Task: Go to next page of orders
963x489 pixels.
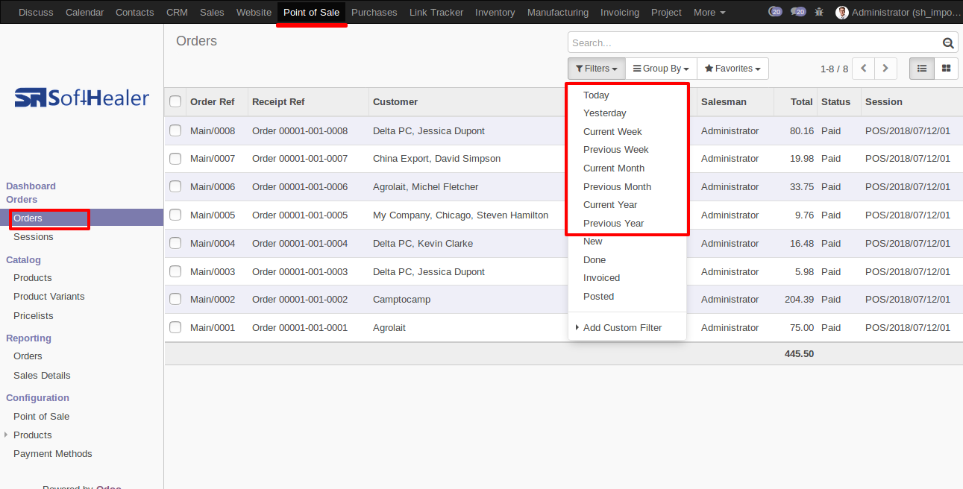Action: tap(885, 69)
